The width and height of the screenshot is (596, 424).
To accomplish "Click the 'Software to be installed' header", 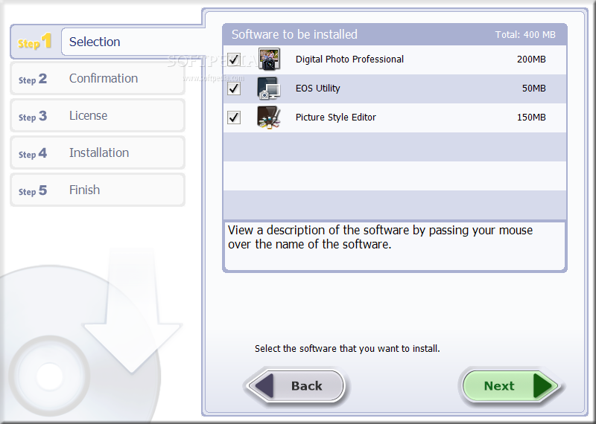I will [x=294, y=34].
